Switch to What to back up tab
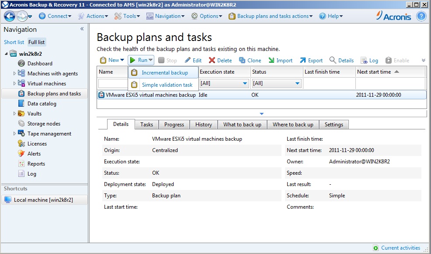431x254 pixels. pyautogui.click(x=242, y=125)
